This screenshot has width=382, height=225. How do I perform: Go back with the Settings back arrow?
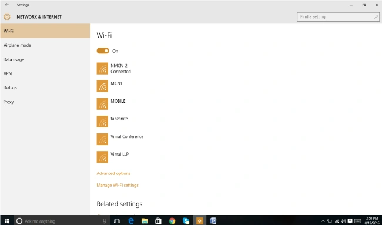(x=7, y=5)
